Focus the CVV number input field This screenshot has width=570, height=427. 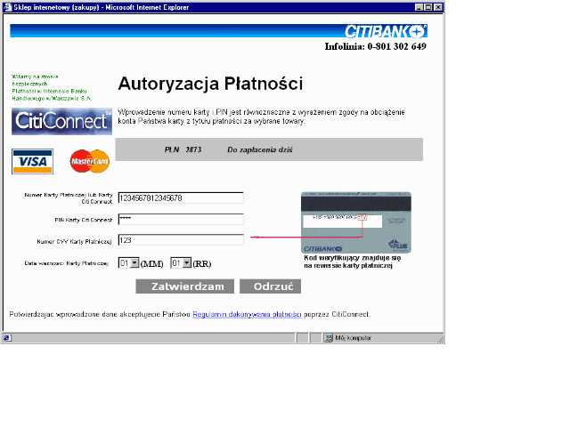[x=181, y=240]
